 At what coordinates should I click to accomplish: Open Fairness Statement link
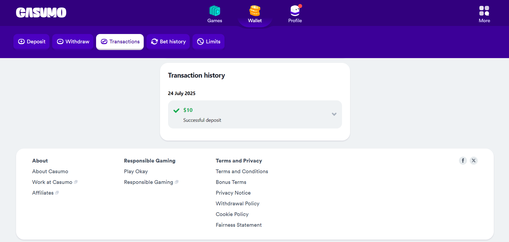(239, 225)
